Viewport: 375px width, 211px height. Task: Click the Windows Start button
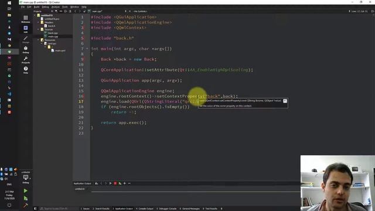coord(9,2)
